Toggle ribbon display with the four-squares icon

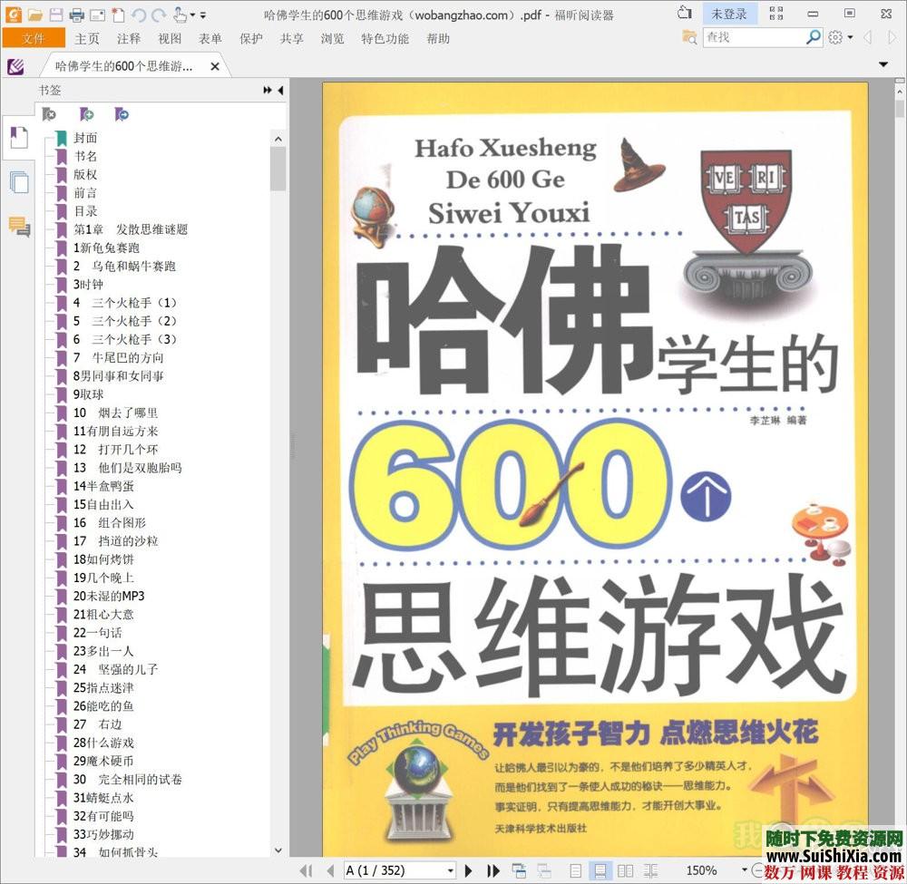click(776, 14)
